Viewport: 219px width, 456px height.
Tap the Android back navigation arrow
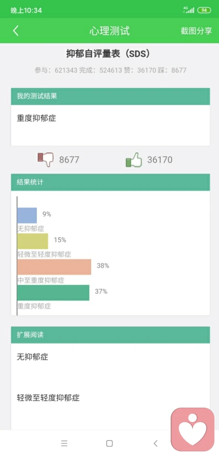155,443
